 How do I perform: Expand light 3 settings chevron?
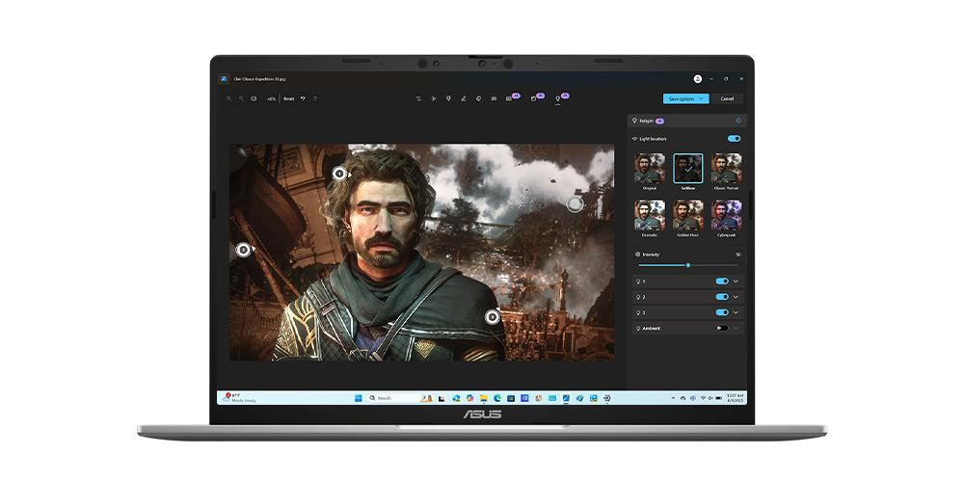[x=736, y=312]
